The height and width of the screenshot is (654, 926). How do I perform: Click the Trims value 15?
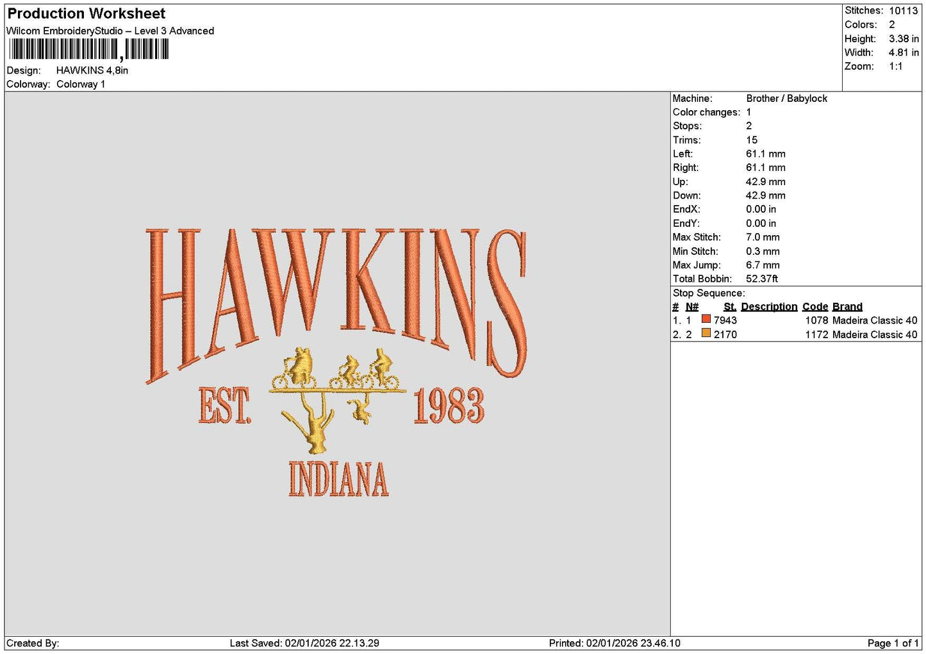752,140
